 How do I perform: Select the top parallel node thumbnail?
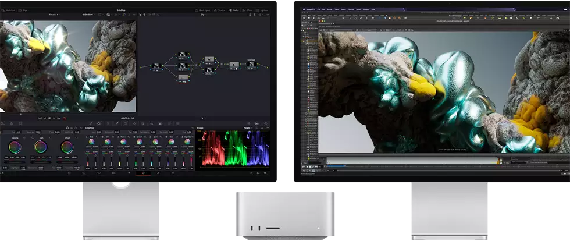[183, 55]
